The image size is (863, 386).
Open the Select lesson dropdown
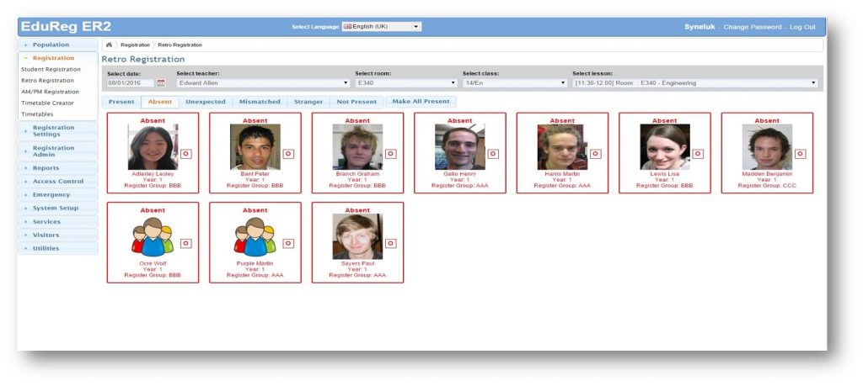[x=694, y=83]
